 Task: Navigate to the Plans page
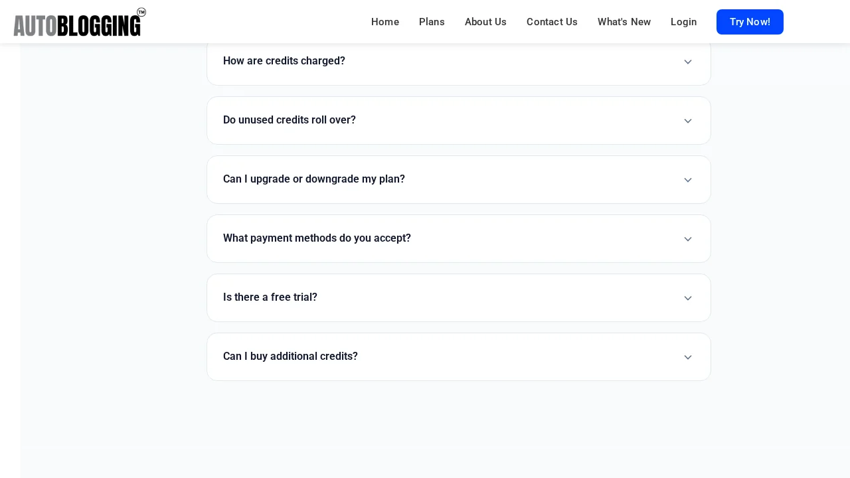tap(432, 22)
